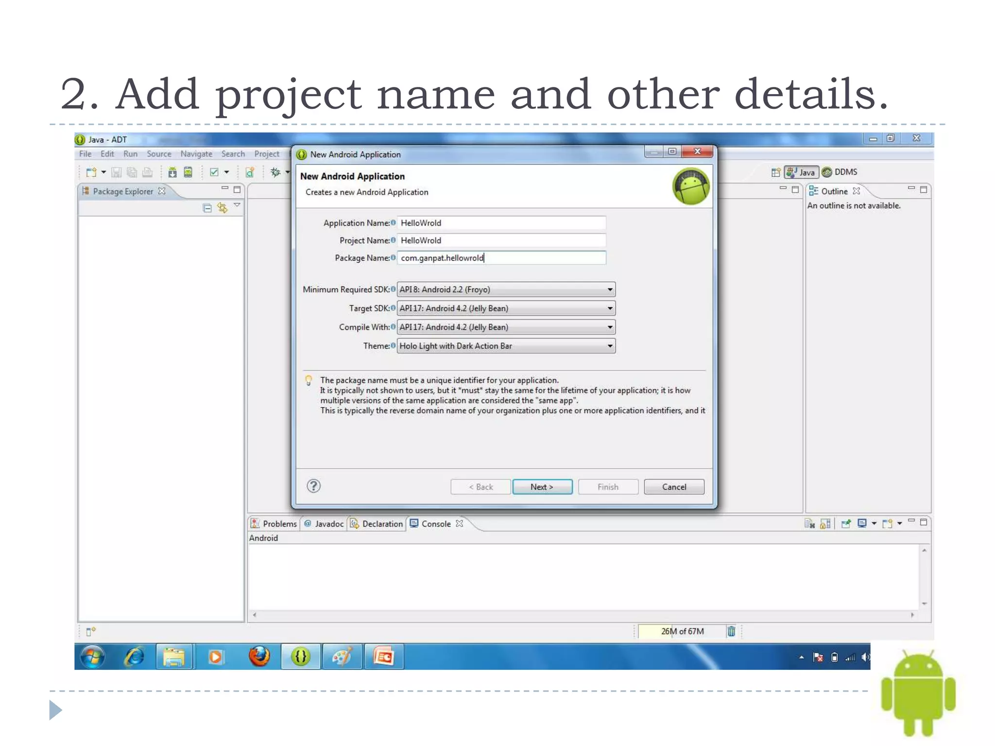The width and height of the screenshot is (995, 746).
Task: Click the New Android XML file icon
Action: (250, 172)
